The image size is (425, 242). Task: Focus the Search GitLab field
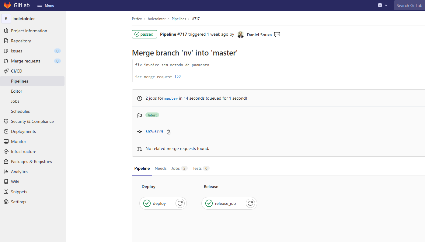409,5
